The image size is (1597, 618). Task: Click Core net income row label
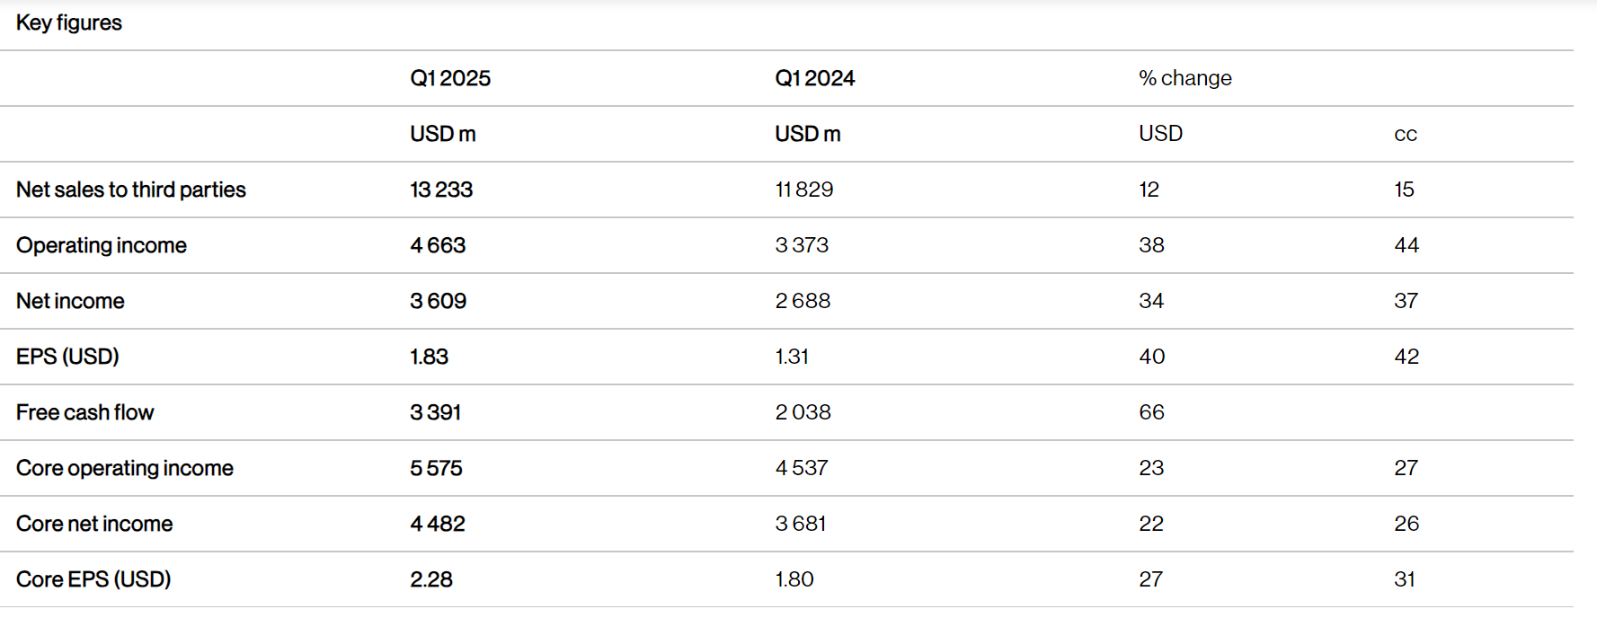94,524
